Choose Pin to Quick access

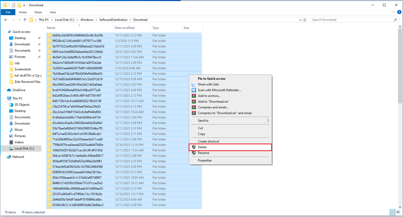click(x=230, y=79)
